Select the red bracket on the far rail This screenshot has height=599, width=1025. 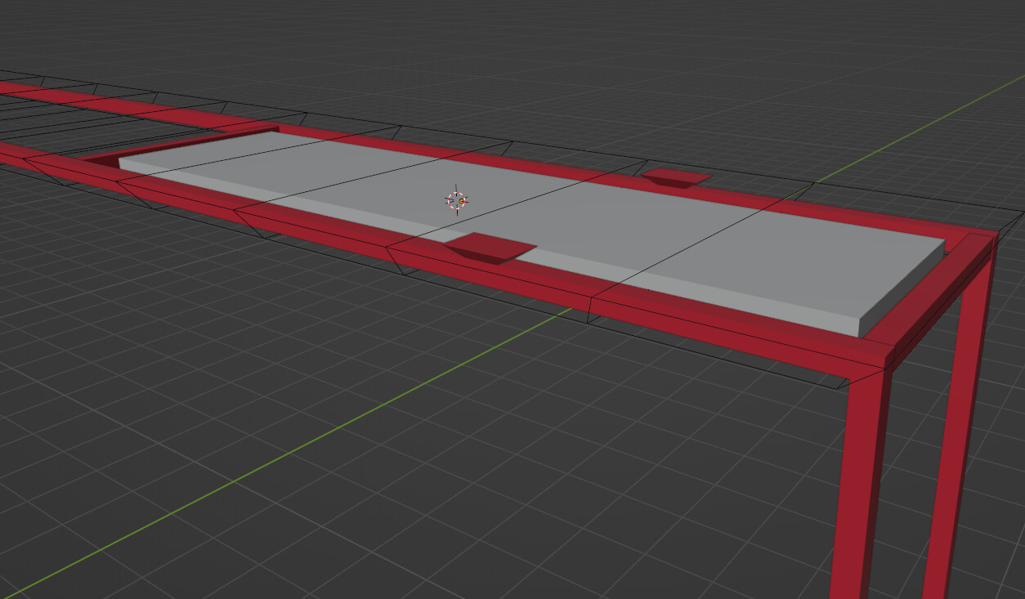pos(676,178)
